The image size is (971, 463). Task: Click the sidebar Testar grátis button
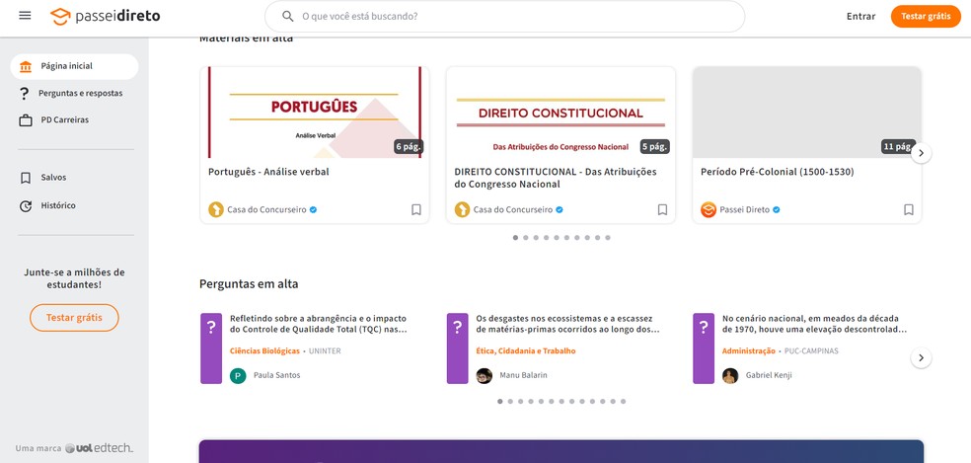(74, 318)
